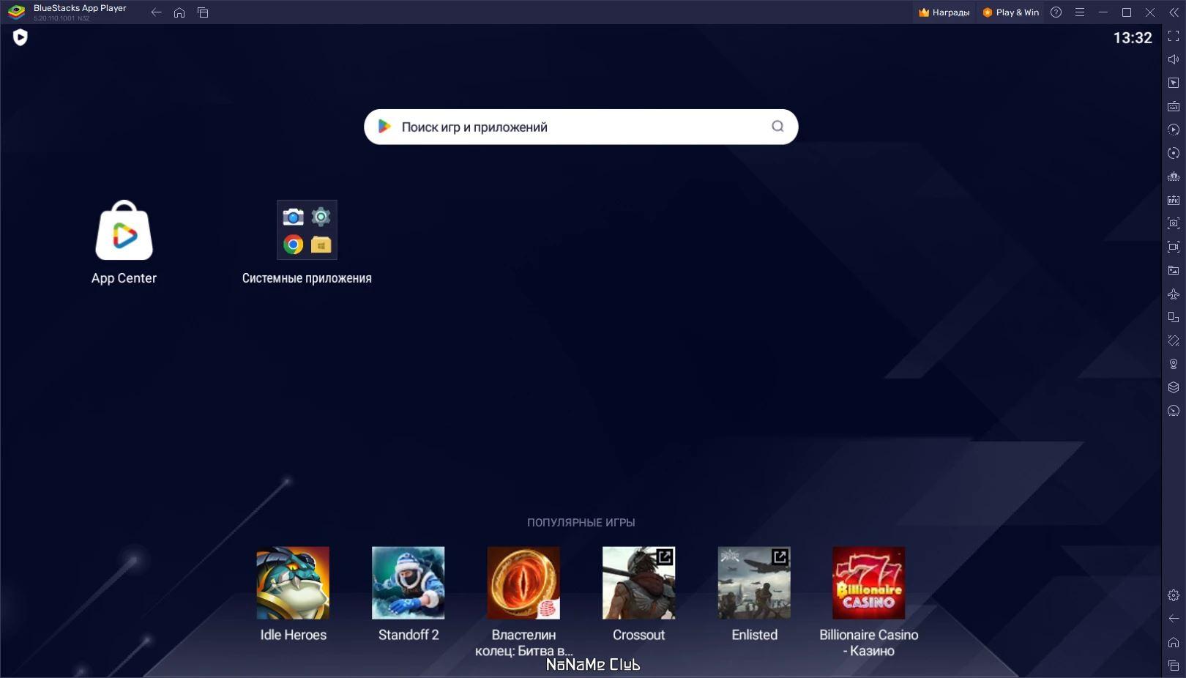Click the 'App Center' label text

(124, 278)
